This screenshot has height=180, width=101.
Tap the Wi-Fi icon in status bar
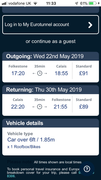(x=35, y=3)
